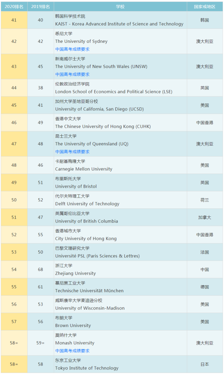Select The University of Queensland (UQ) text

[92, 144]
